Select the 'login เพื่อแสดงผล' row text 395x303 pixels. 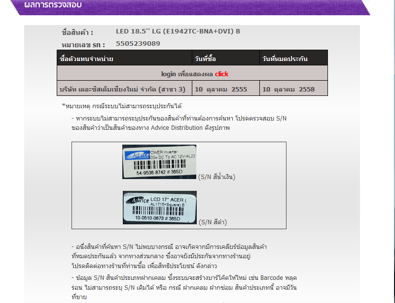187,74
